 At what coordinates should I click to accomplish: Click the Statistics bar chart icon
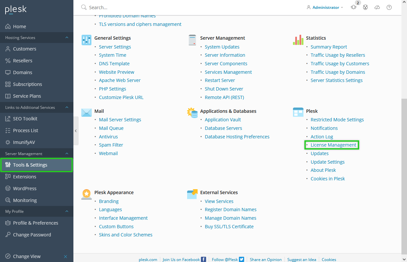pos(298,40)
